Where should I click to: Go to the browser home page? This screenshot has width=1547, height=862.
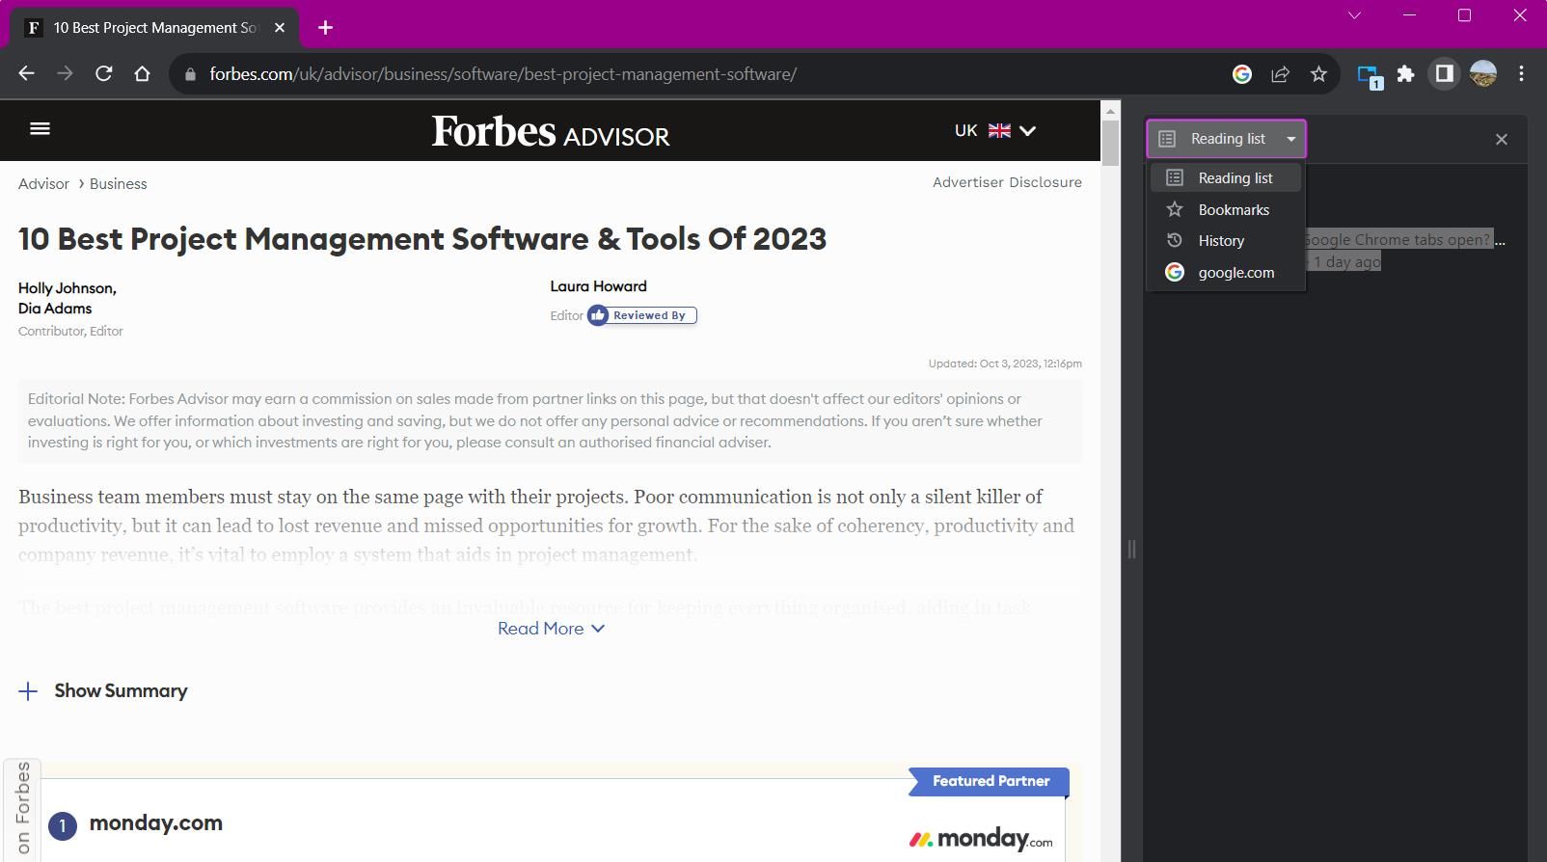click(143, 74)
